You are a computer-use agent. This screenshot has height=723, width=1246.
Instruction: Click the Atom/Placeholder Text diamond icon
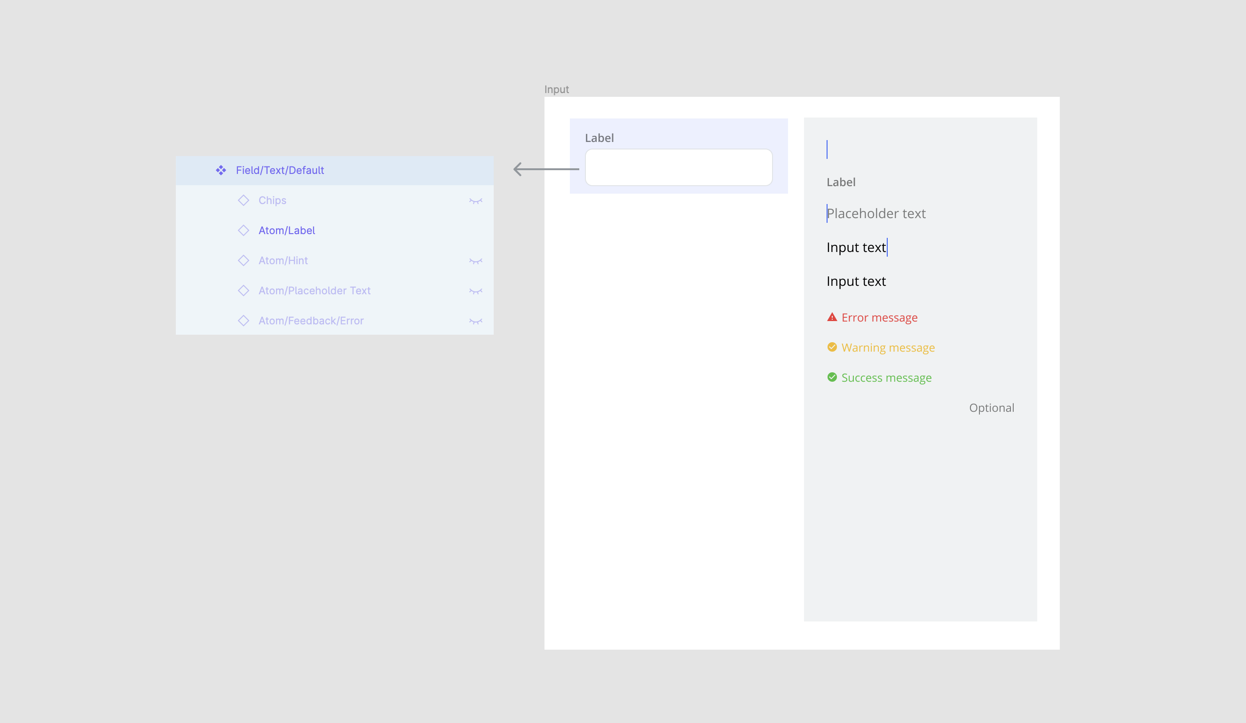pos(244,291)
